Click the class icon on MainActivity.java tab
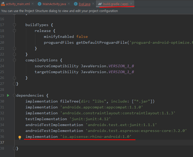The image size is (193, 157). [39, 4]
